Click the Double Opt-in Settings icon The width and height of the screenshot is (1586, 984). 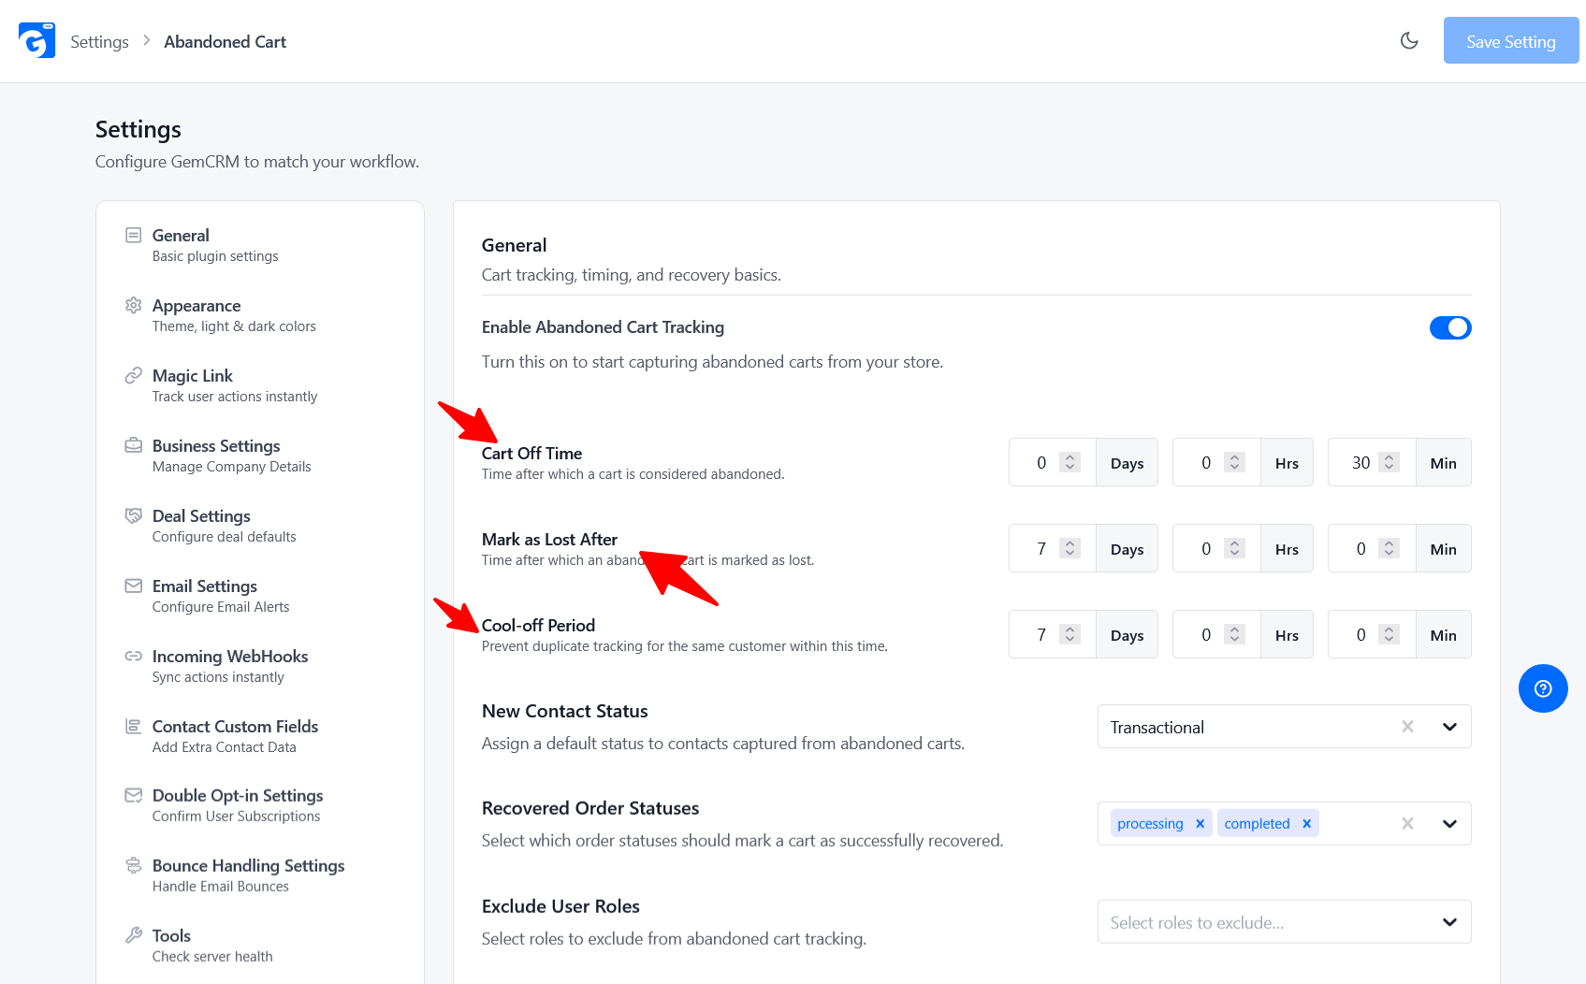[x=134, y=795]
